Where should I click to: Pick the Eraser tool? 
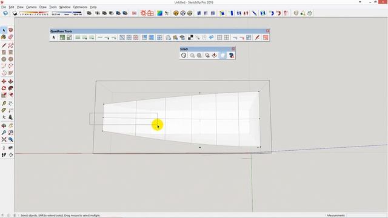point(11,37)
